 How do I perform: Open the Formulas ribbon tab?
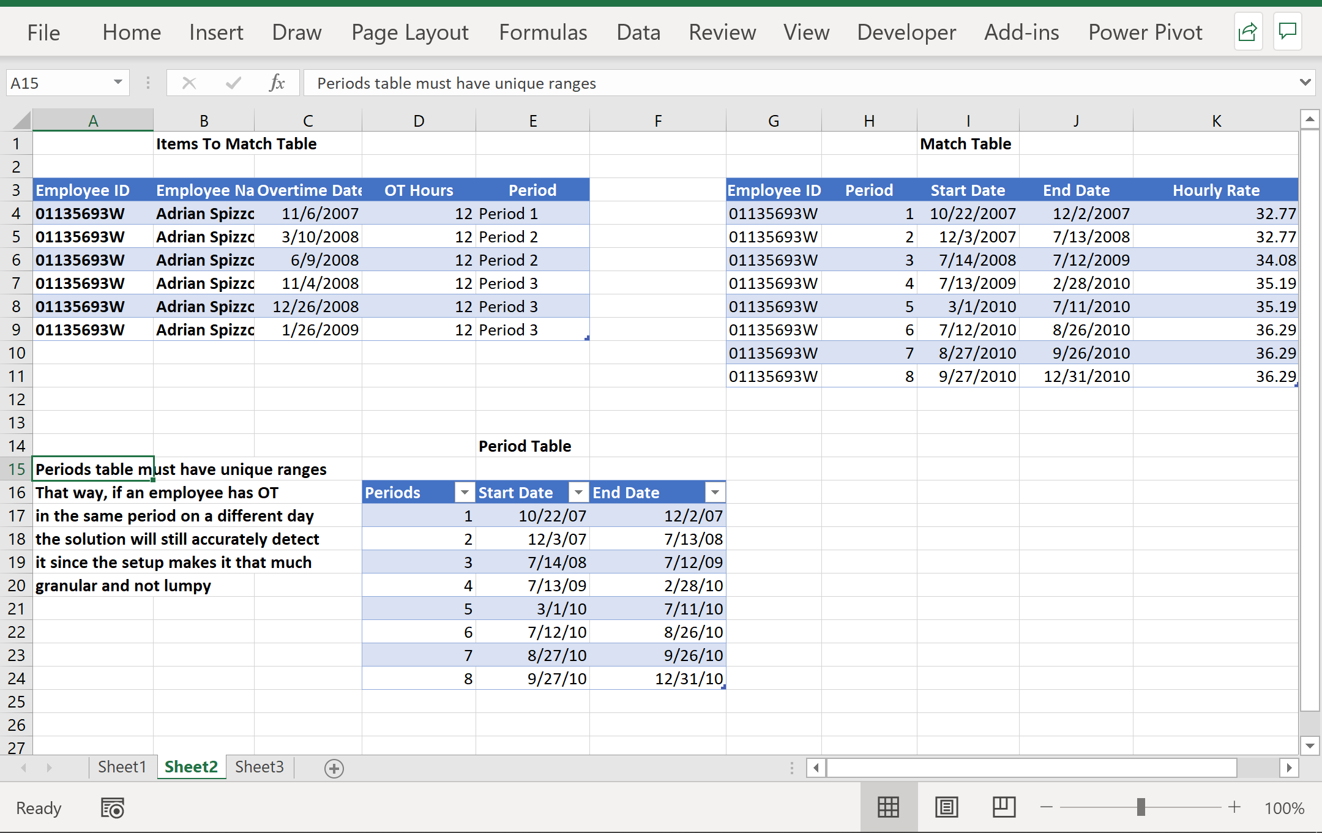pyautogui.click(x=543, y=32)
